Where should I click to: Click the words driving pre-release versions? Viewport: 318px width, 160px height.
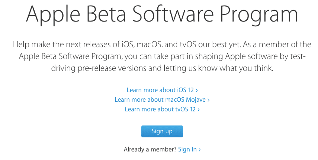coord(99,68)
